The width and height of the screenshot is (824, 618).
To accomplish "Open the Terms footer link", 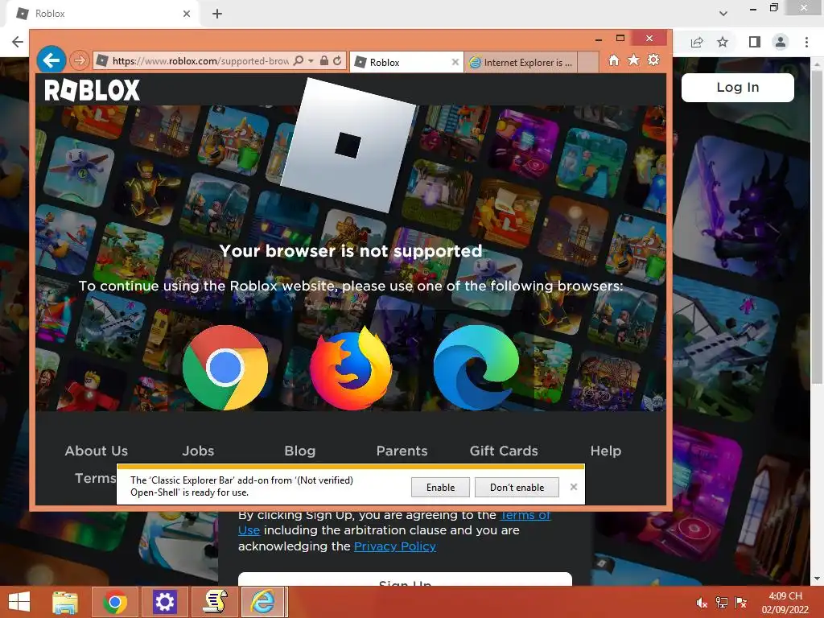I will point(95,478).
